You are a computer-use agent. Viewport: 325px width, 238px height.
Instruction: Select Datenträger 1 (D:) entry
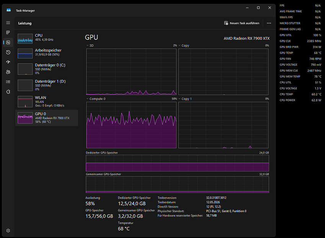click(47, 85)
